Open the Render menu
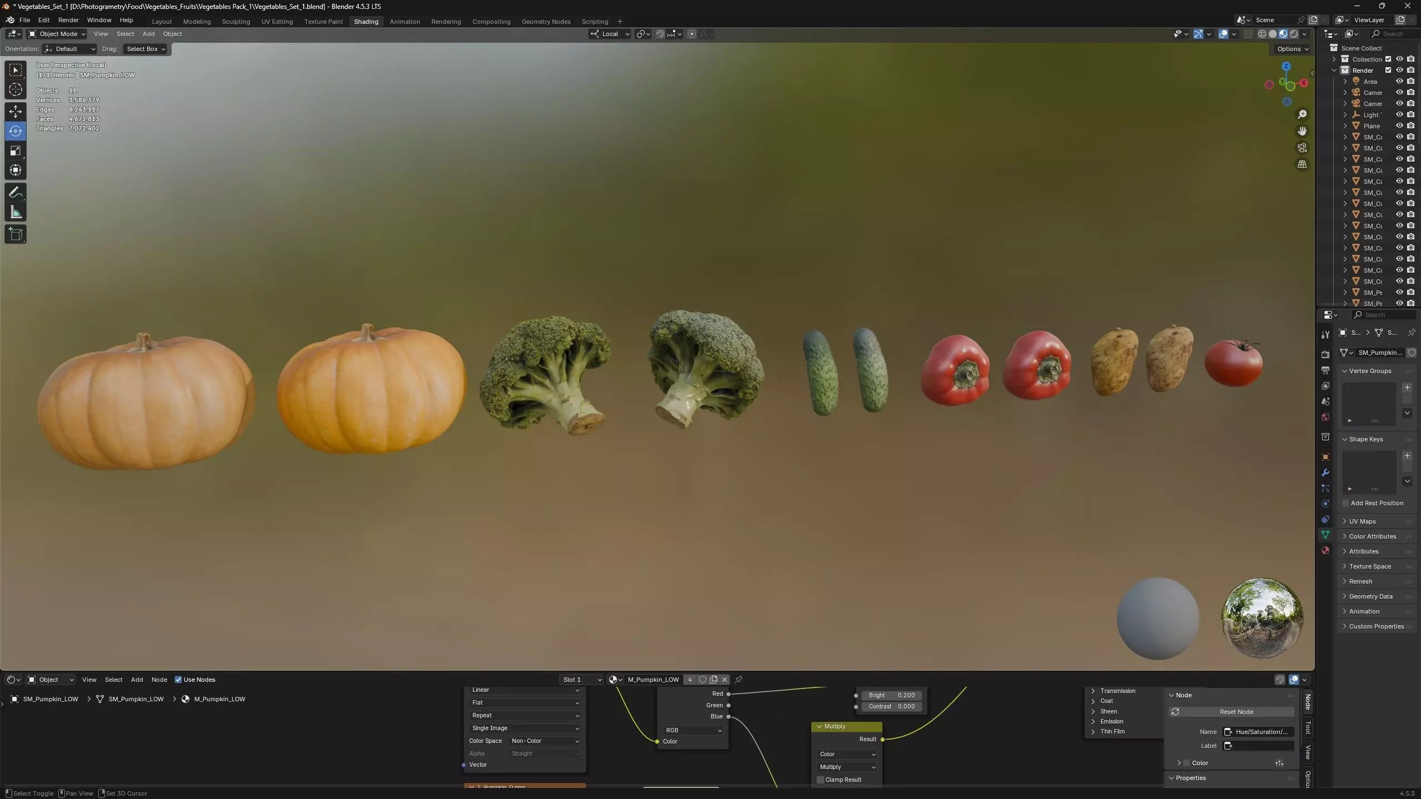This screenshot has width=1421, height=799. click(68, 20)
